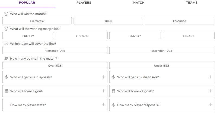The width and height of the screenshot is (217, 115).
Task: Click the running player icon for 25+ disposals
Action: tap(113, 77)
